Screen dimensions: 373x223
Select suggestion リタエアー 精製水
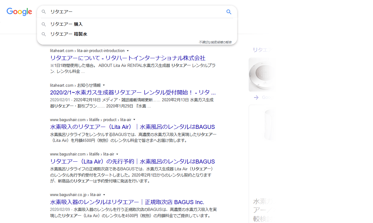click(x=137, y=34)
